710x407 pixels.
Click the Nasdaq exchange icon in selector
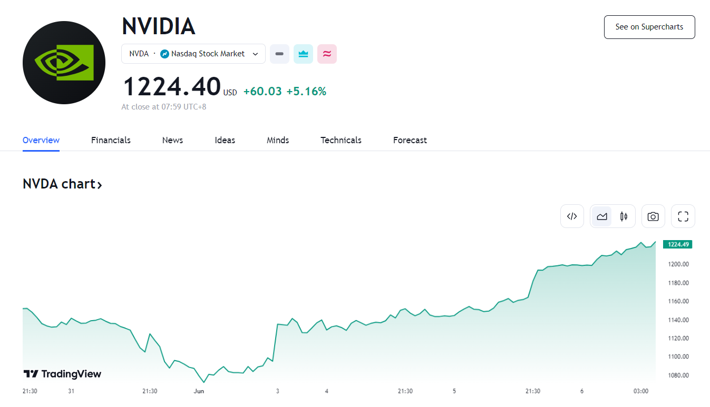[x=164, y=54]
